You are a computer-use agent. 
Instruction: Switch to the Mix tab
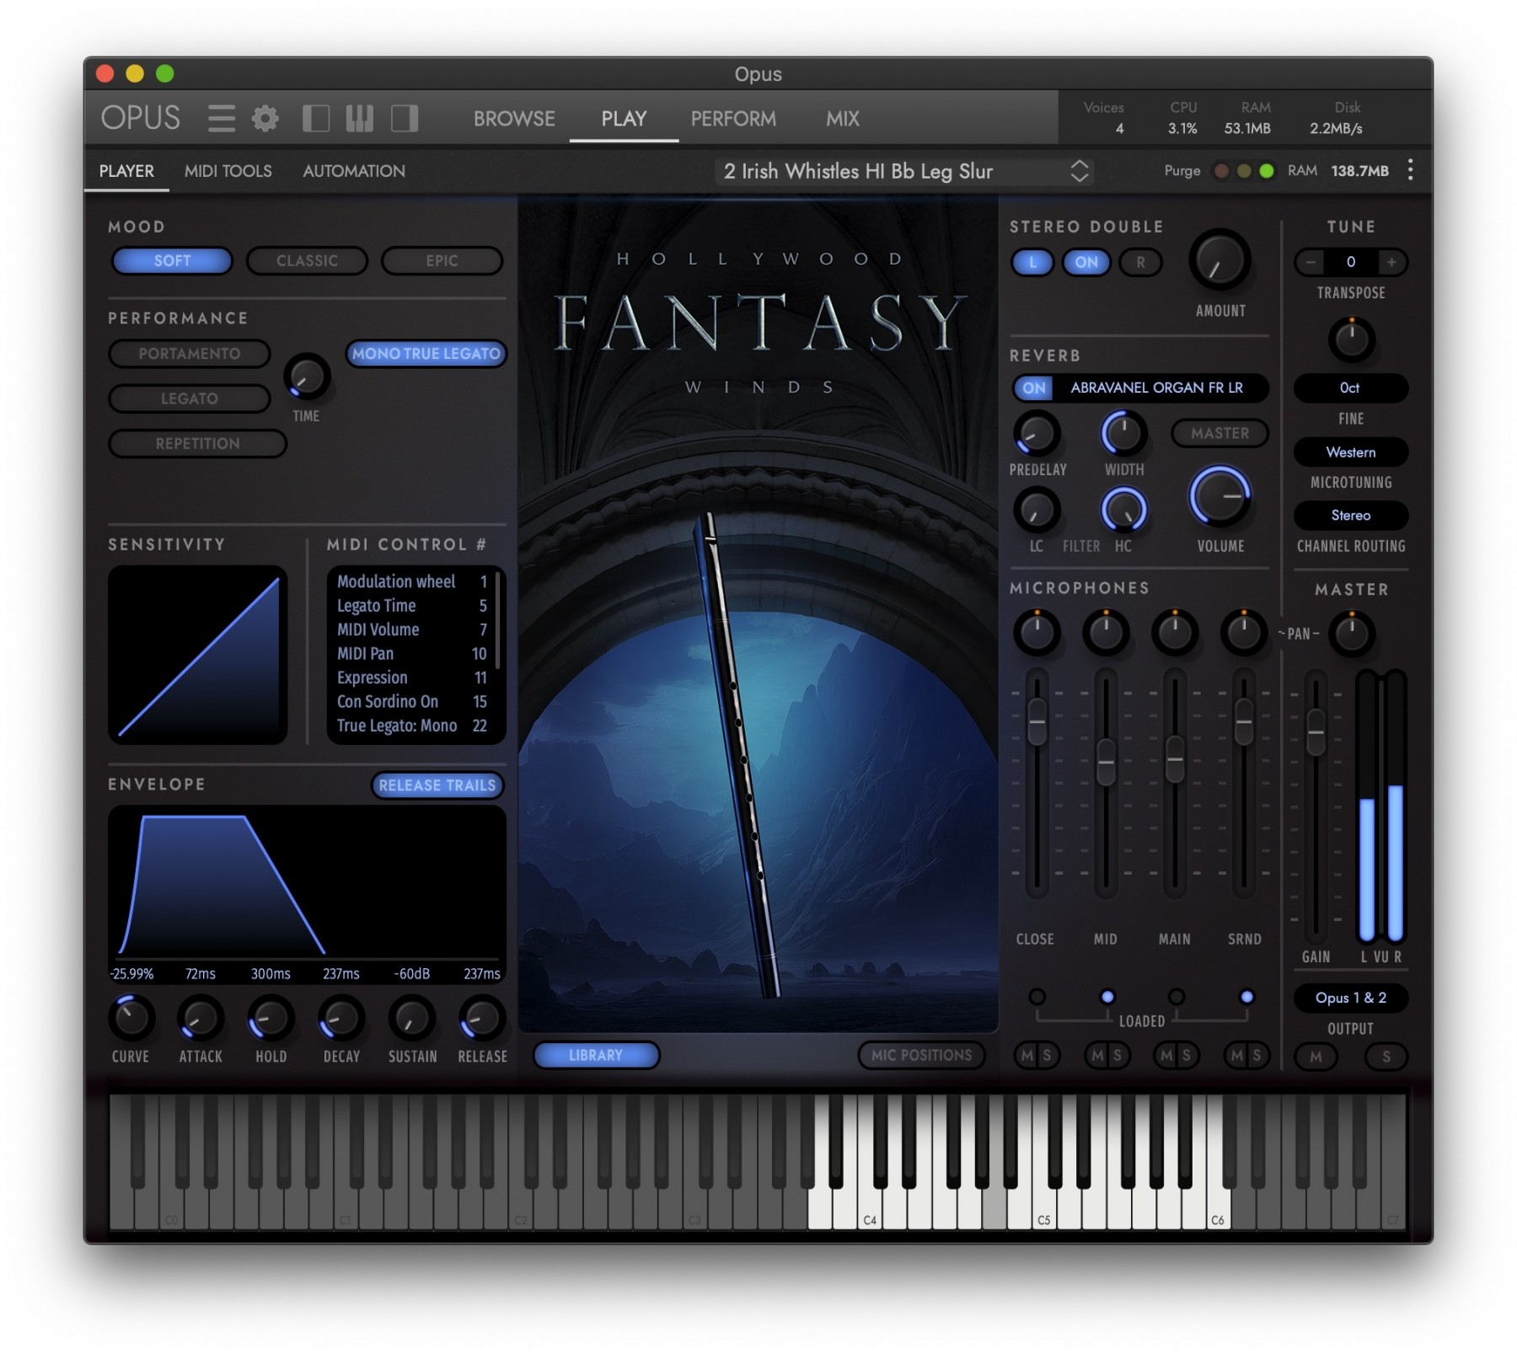click(843, 119)
